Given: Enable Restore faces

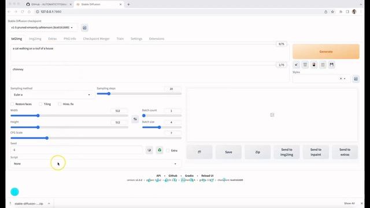Looking at the screenshot, I should (13, 104).
